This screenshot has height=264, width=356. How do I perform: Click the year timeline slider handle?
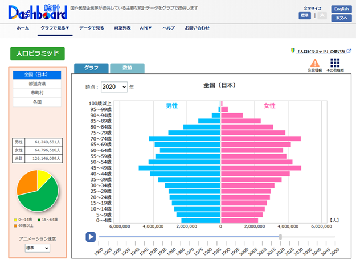[x=280, y=237]
